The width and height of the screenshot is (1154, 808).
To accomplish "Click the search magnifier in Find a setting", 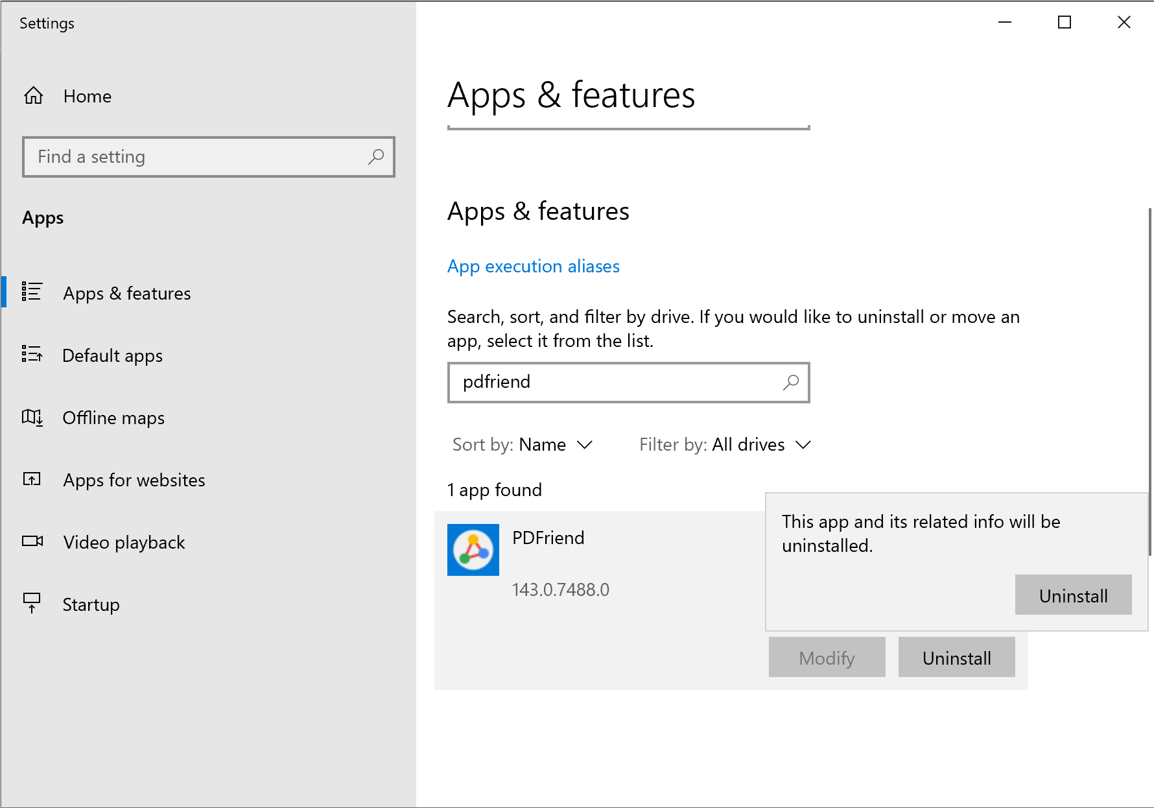I will [x=376, y=157].
